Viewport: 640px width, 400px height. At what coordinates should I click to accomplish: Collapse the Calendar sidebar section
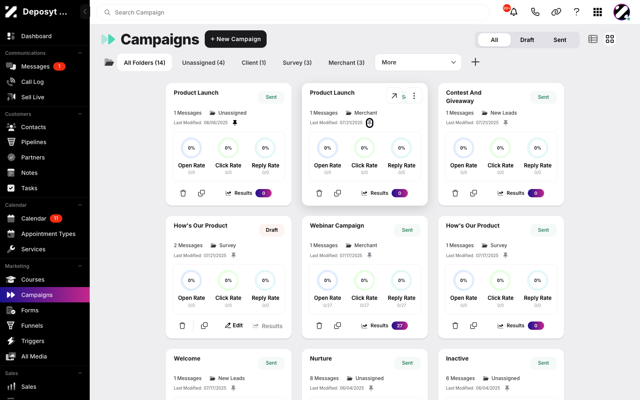(80, 205)
